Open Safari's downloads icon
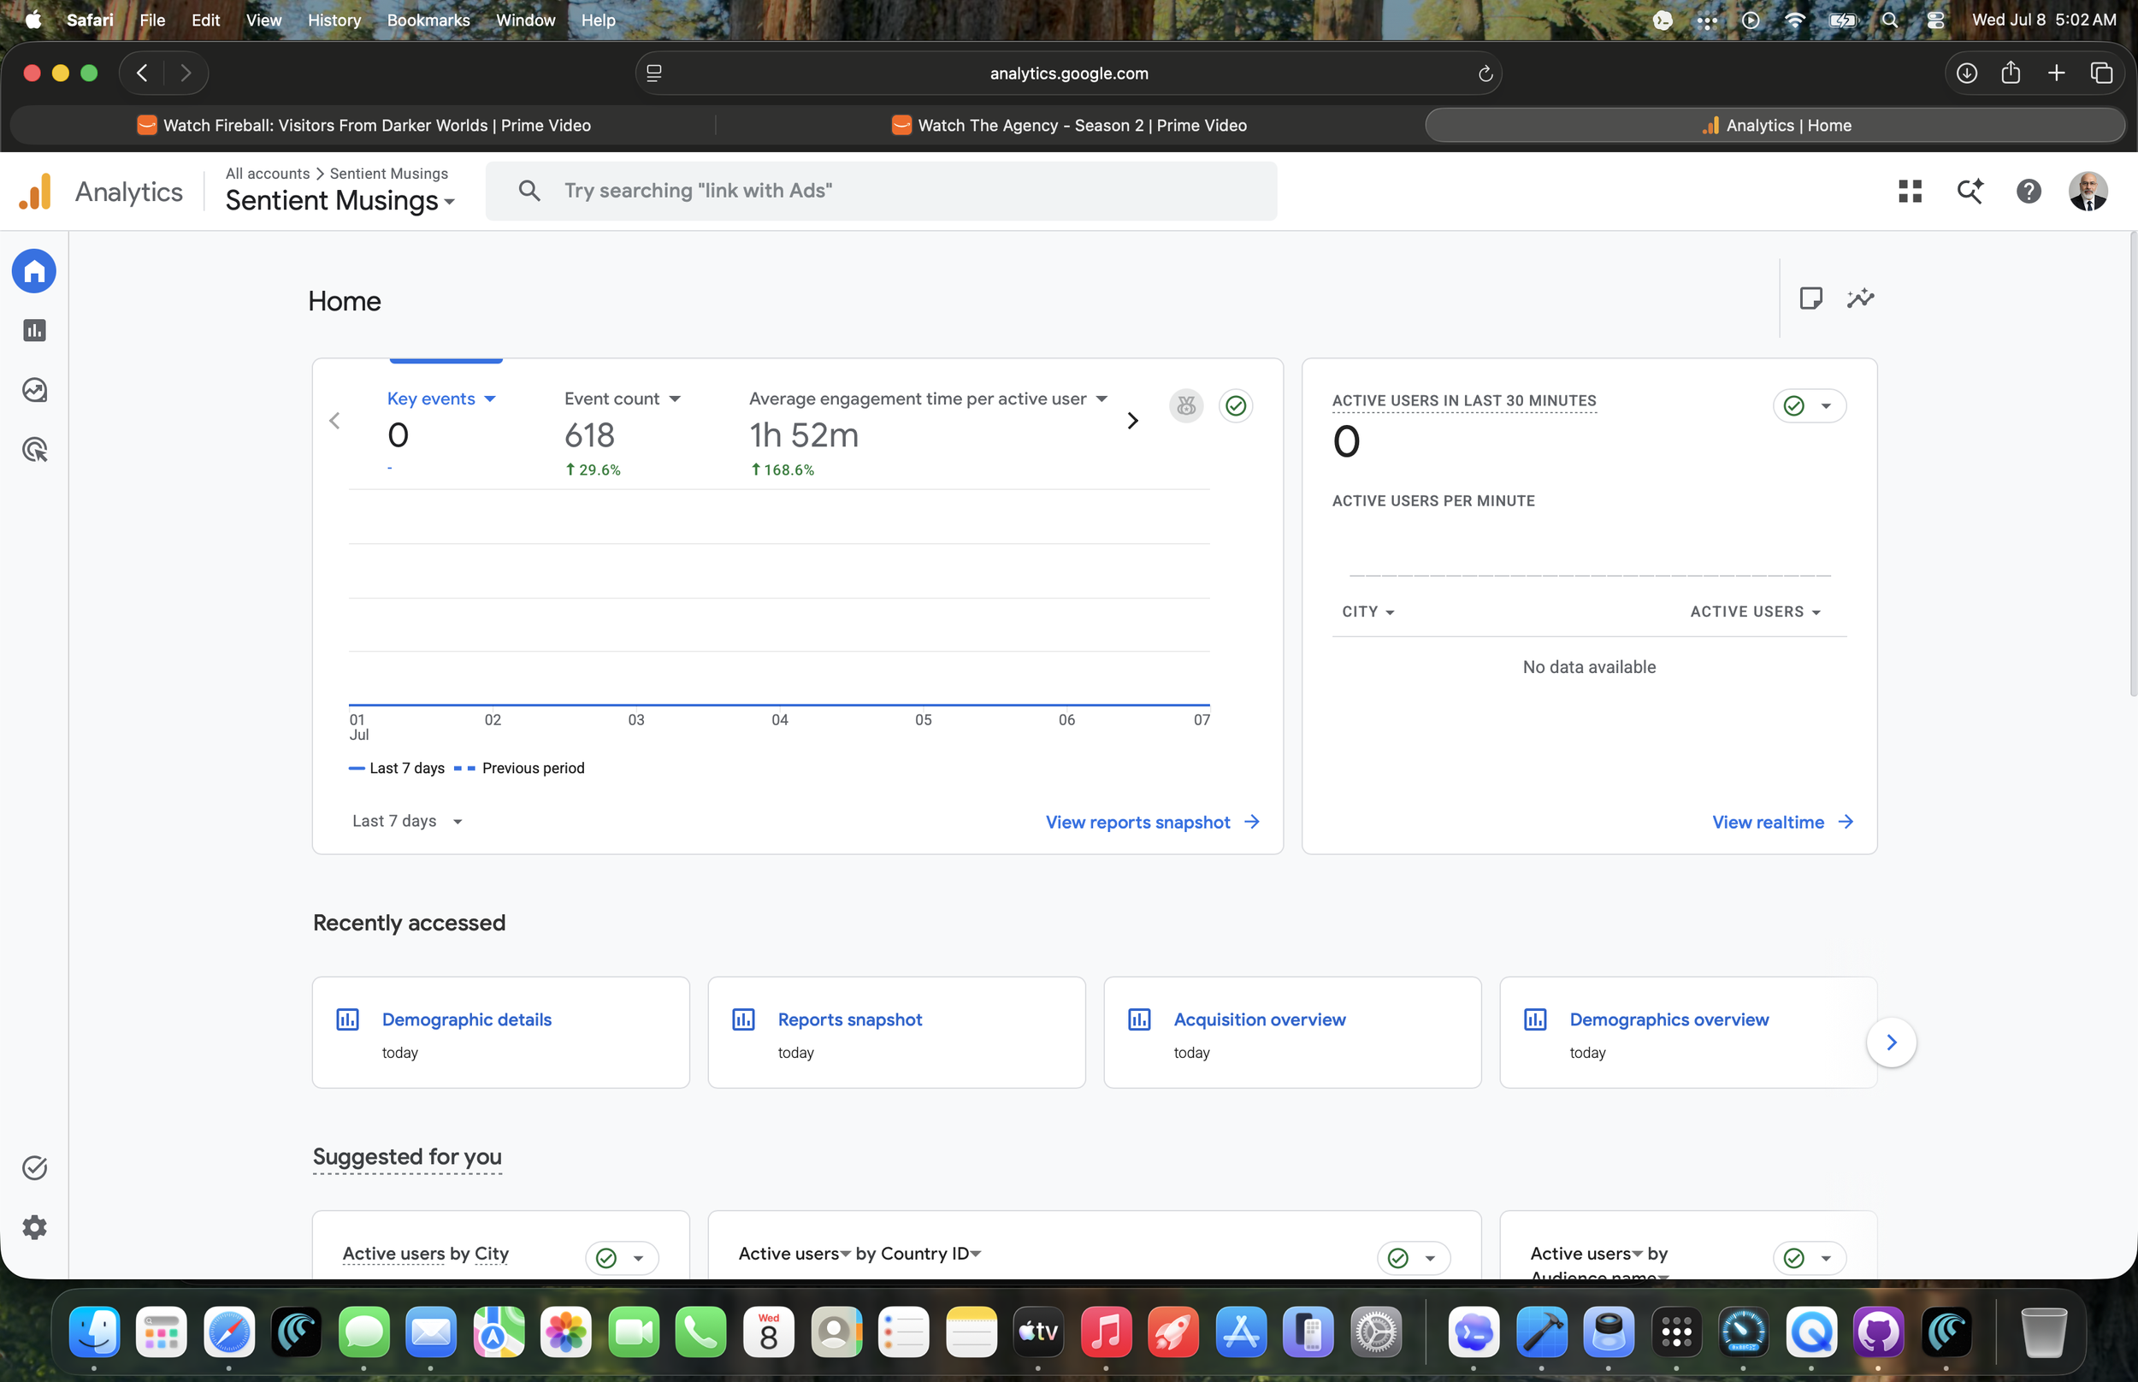Image resolution: width=2138 pixels, height=1382 pixels. [x=1966, y=73]
